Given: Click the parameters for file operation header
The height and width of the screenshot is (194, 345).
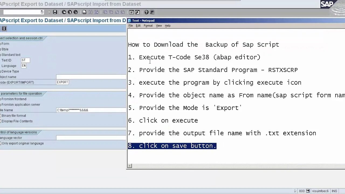Looking at the screenshot, I should coord(21,93).
